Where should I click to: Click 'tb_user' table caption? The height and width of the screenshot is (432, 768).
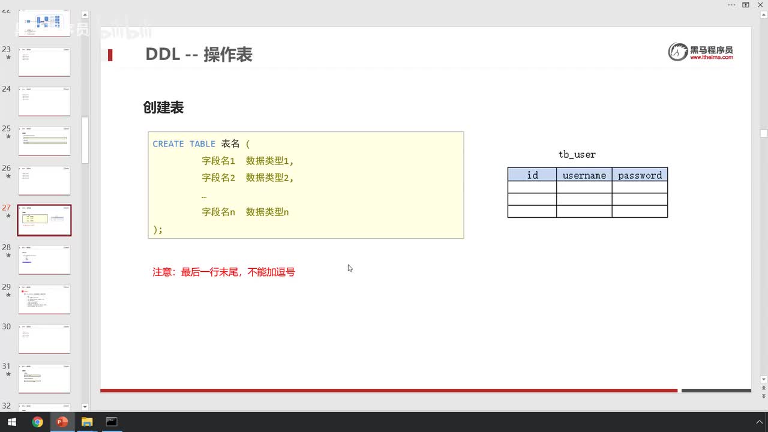pyautogui.click(x=577, y=154)
